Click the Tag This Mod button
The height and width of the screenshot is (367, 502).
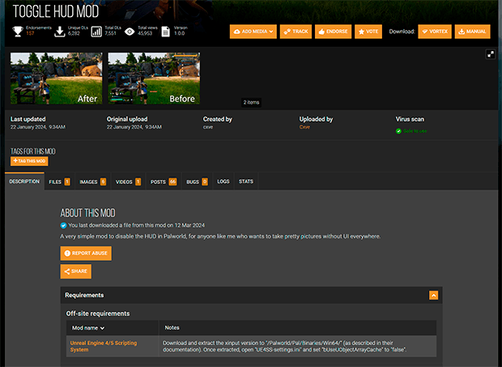[x=29, y=161]
